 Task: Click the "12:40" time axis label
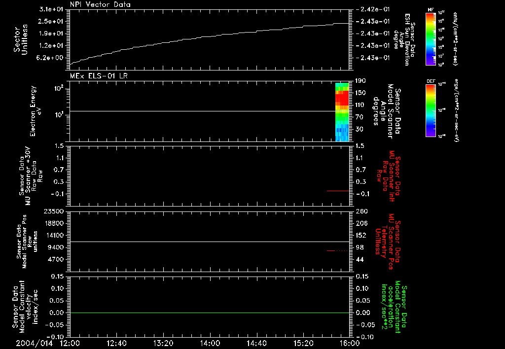116,343
